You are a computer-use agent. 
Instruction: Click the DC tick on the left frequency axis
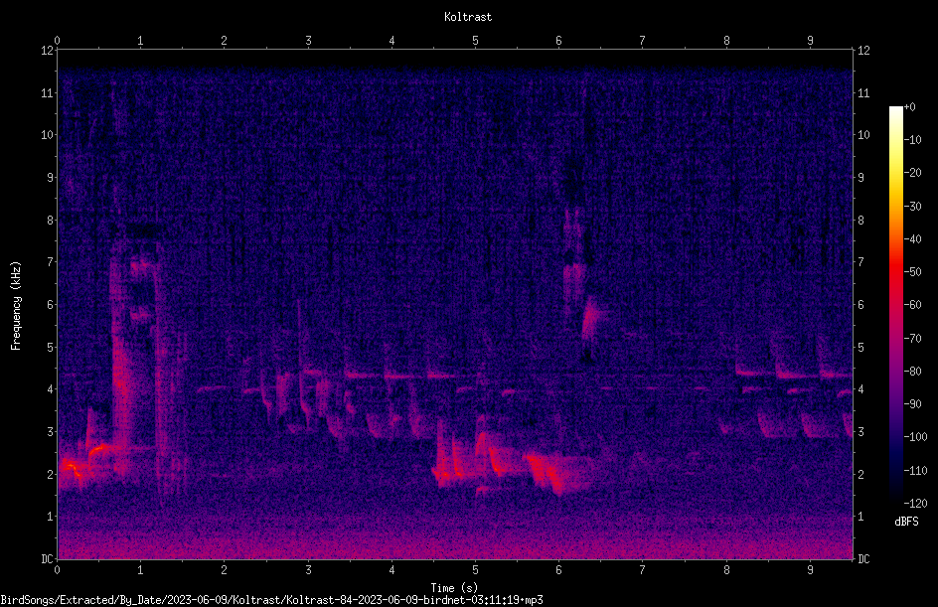point(47,559)
